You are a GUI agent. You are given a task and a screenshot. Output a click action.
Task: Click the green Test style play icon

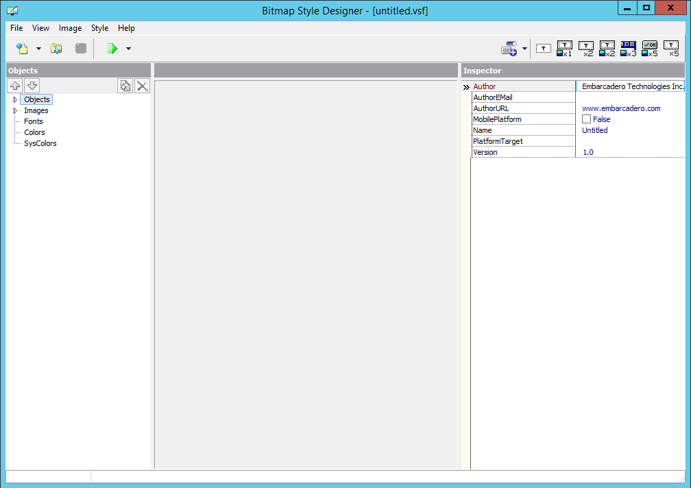112,49
